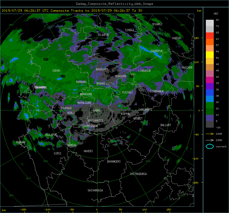Select the magenta 39–42 dBZ legend swatch
This screenshot has width=229, height=213.
[210, 80]
